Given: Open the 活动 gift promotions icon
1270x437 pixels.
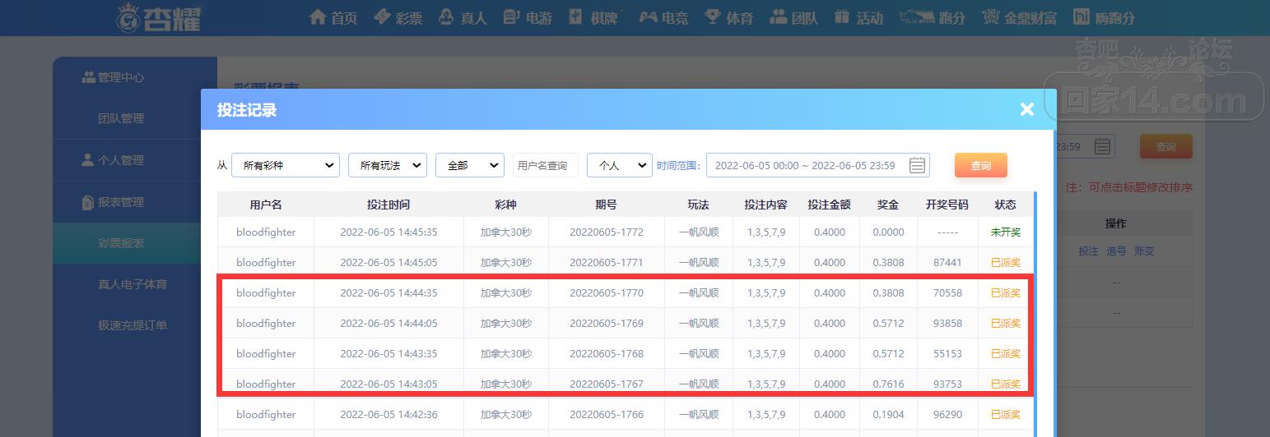Looking at the screenshot, I should [x=841, y=16].
